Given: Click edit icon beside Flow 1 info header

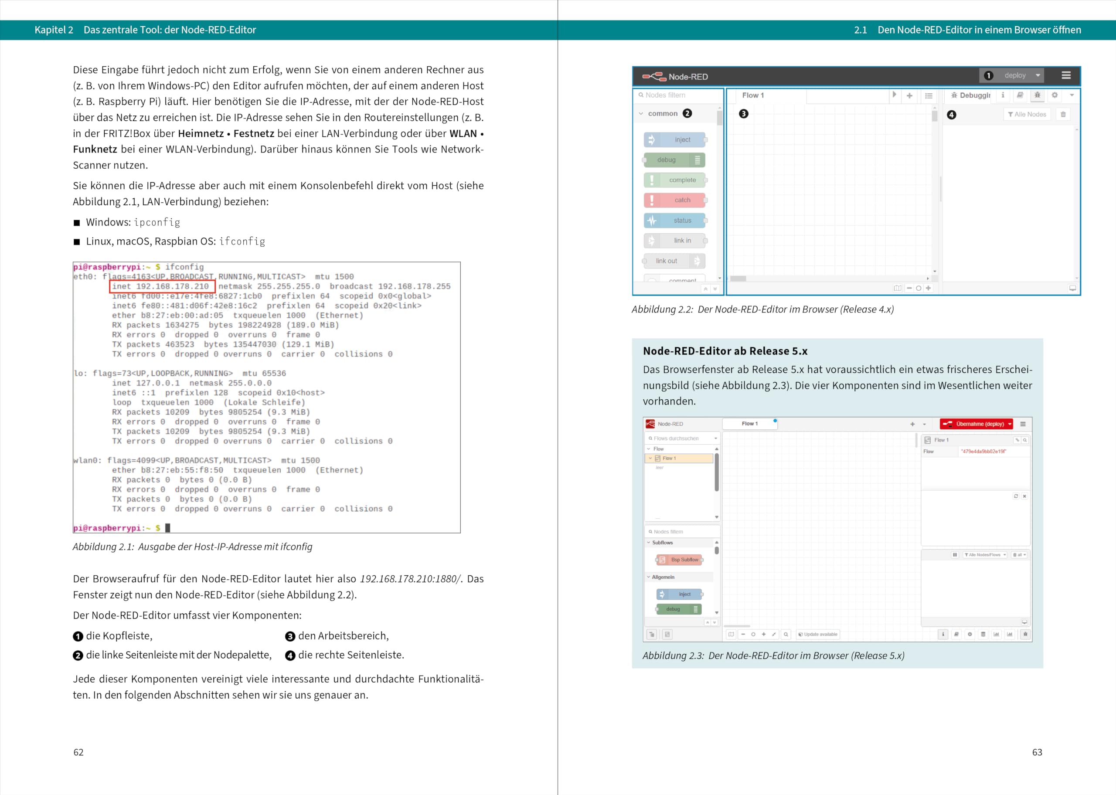Looking at the screenshot, I should coord(1017,440).
